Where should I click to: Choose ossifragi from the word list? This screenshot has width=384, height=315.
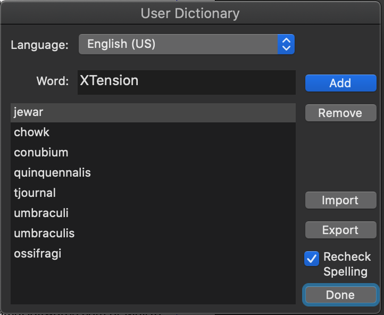click(x=153, y=253)
